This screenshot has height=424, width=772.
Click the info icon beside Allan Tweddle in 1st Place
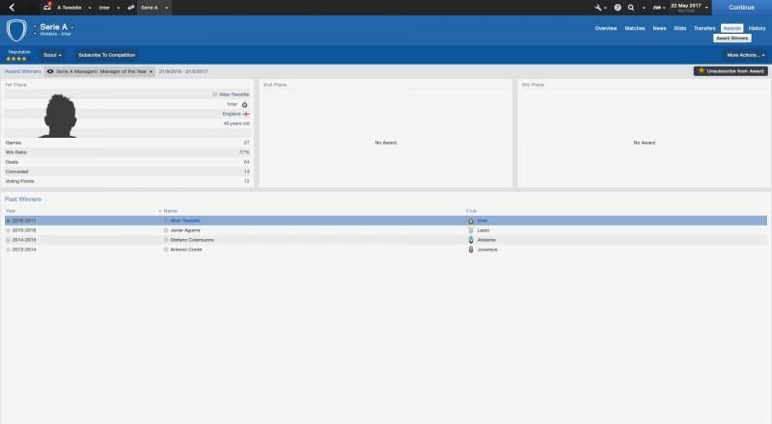214,94
